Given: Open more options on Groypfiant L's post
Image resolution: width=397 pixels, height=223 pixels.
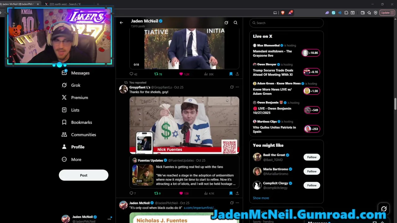Looking at the screenshot, I should [x=237, y=87].
